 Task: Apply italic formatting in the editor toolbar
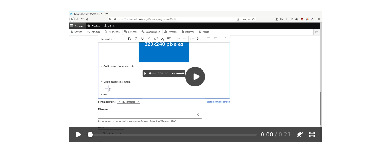coord(136,39)
